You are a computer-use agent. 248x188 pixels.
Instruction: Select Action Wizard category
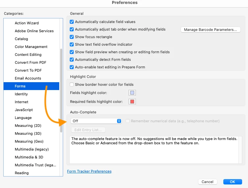[27, 23]
